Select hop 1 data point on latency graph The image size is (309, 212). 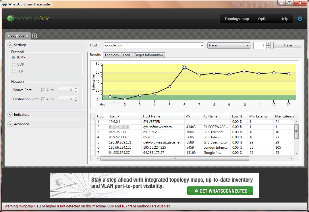(110, 97)
